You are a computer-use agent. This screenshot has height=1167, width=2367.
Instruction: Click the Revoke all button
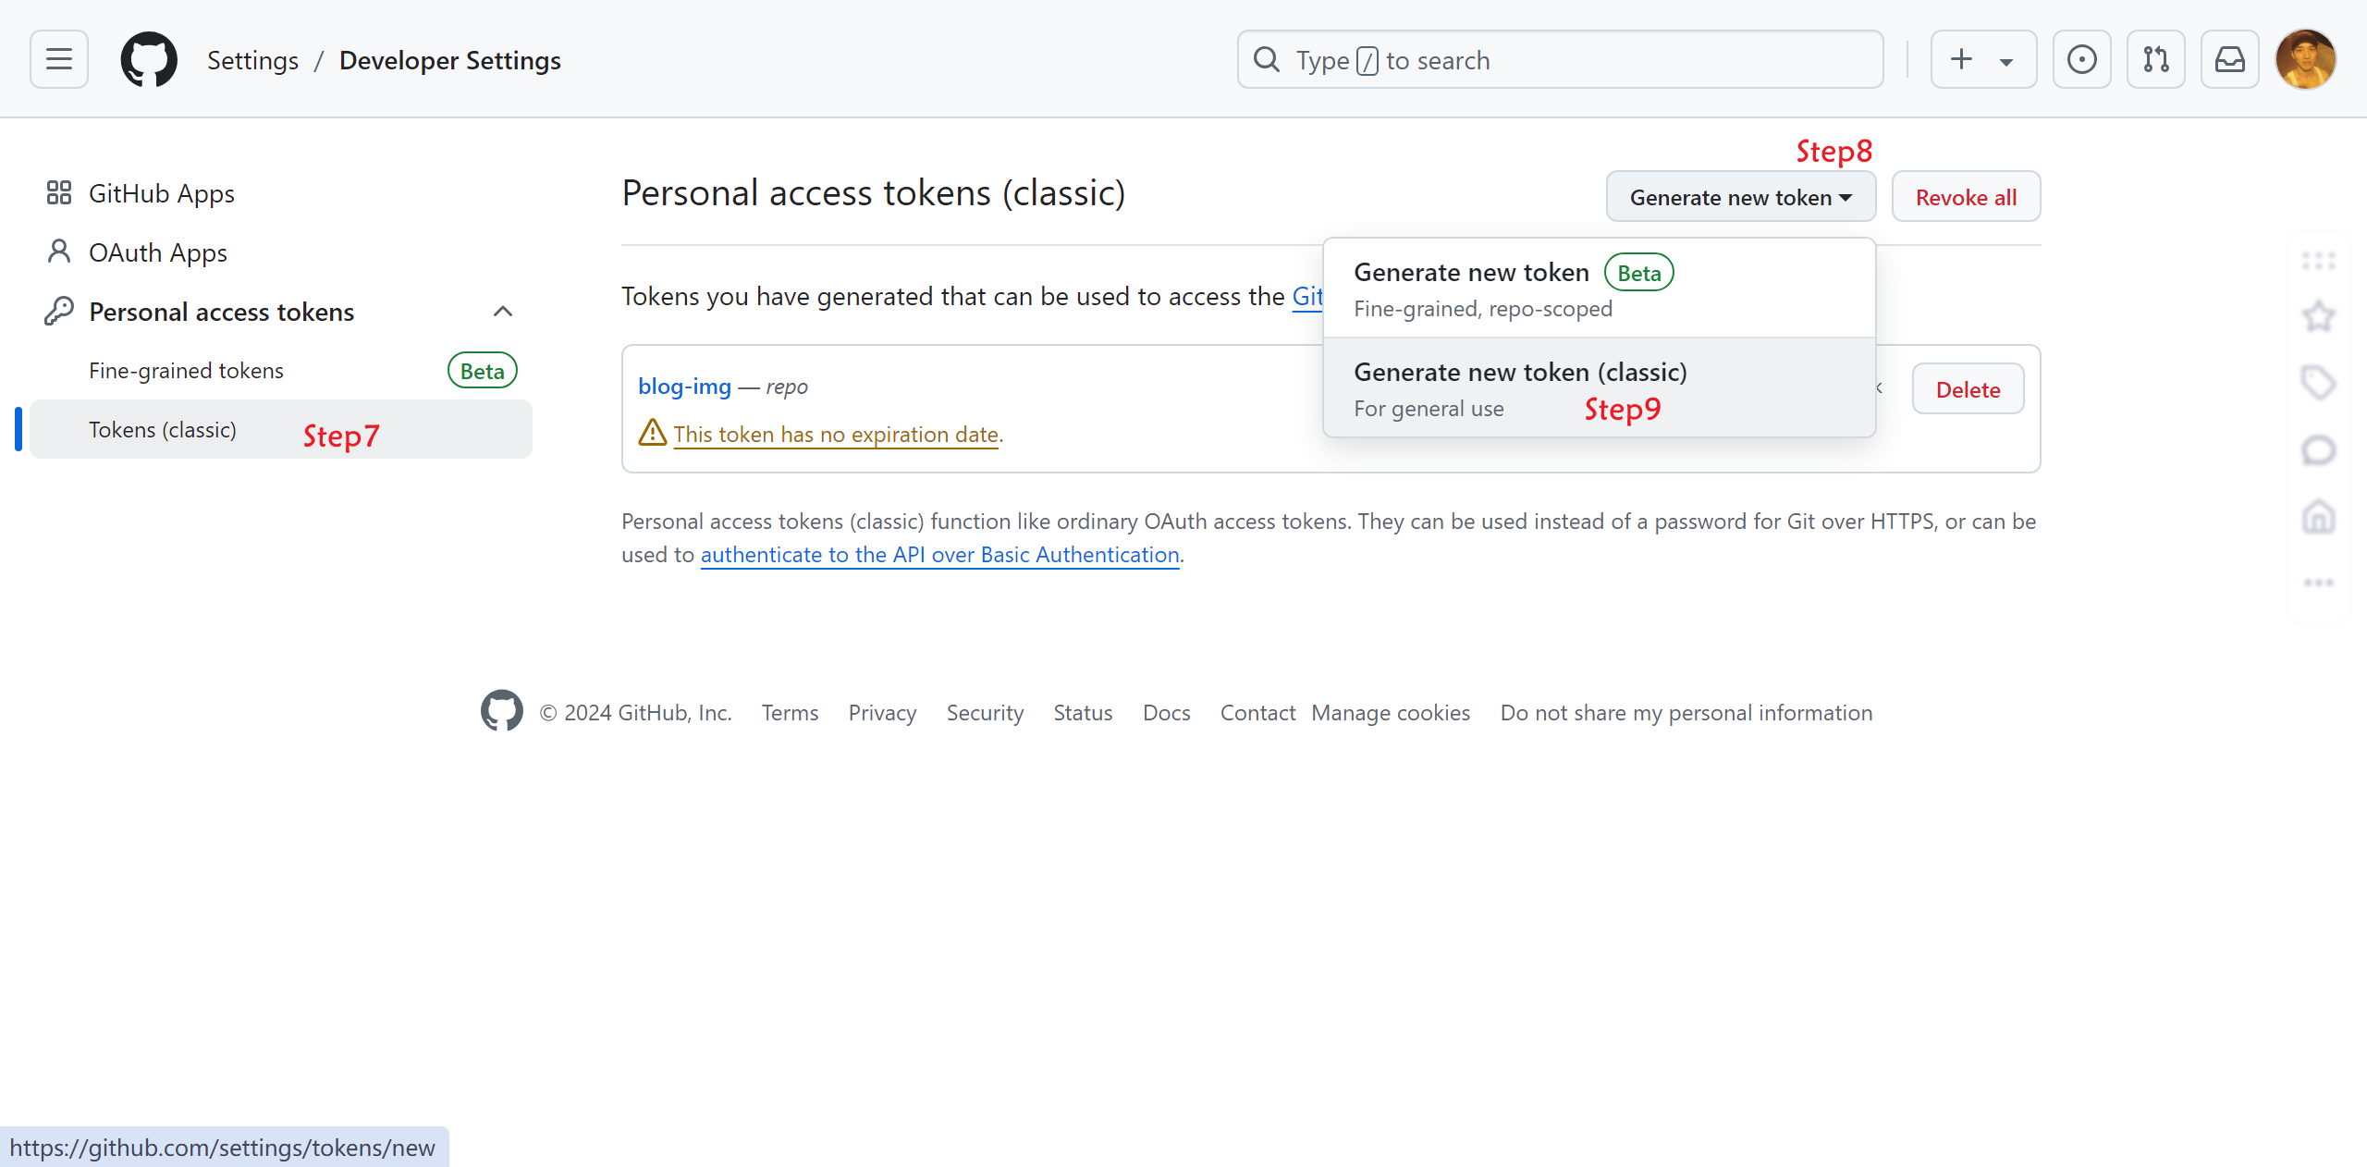click(x=1966, y=197)
